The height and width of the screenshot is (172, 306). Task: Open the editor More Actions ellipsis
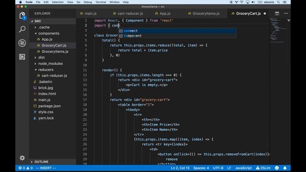coord(286,13)
